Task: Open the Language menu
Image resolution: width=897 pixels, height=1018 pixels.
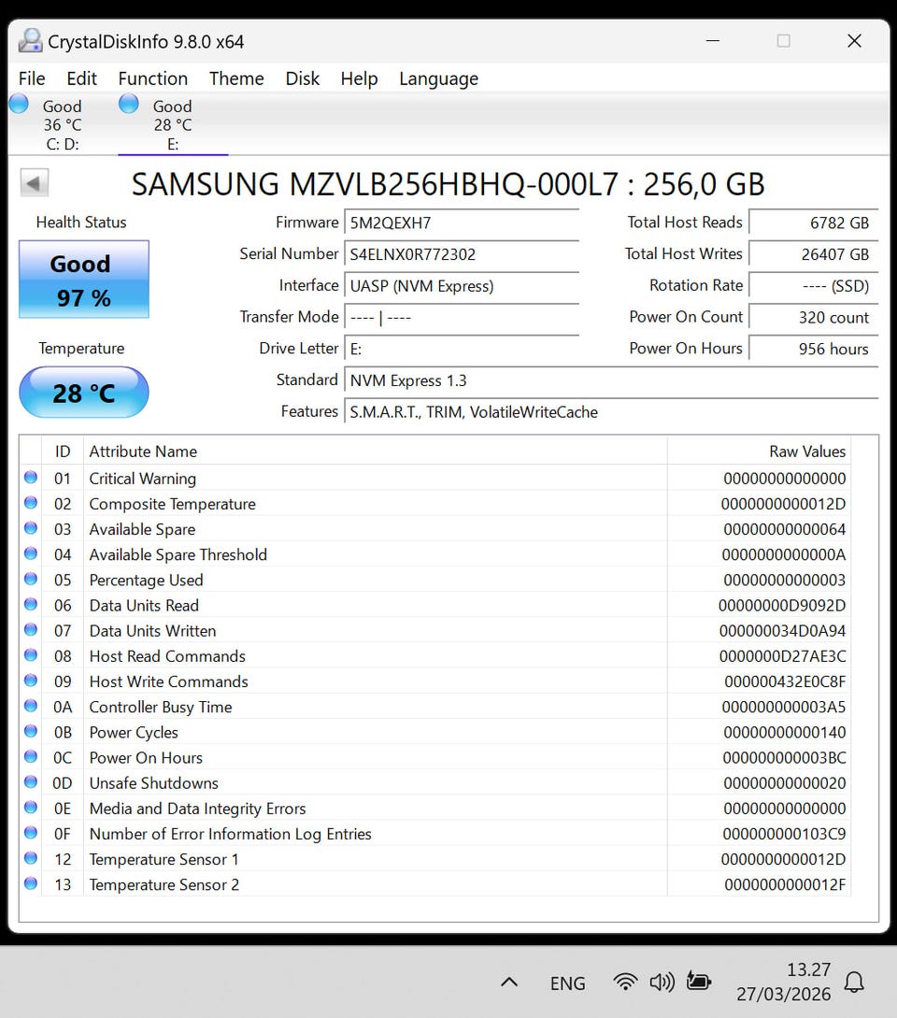Action: [x=439, y=79]
